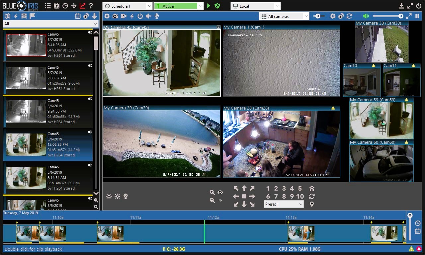Viewport: 425px width, 255px height.
Task: Switch to the alerts lightning list tab
Action: pos(15,16)
